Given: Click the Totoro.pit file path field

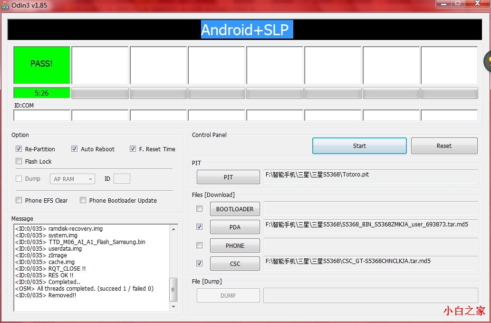Looking at the screenshot, I should pos(371,177).
